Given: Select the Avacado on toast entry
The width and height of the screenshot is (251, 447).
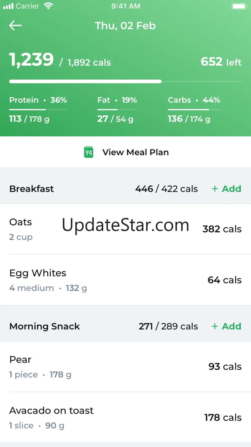Looking at the screenshot, I should (x=126, y=418).
